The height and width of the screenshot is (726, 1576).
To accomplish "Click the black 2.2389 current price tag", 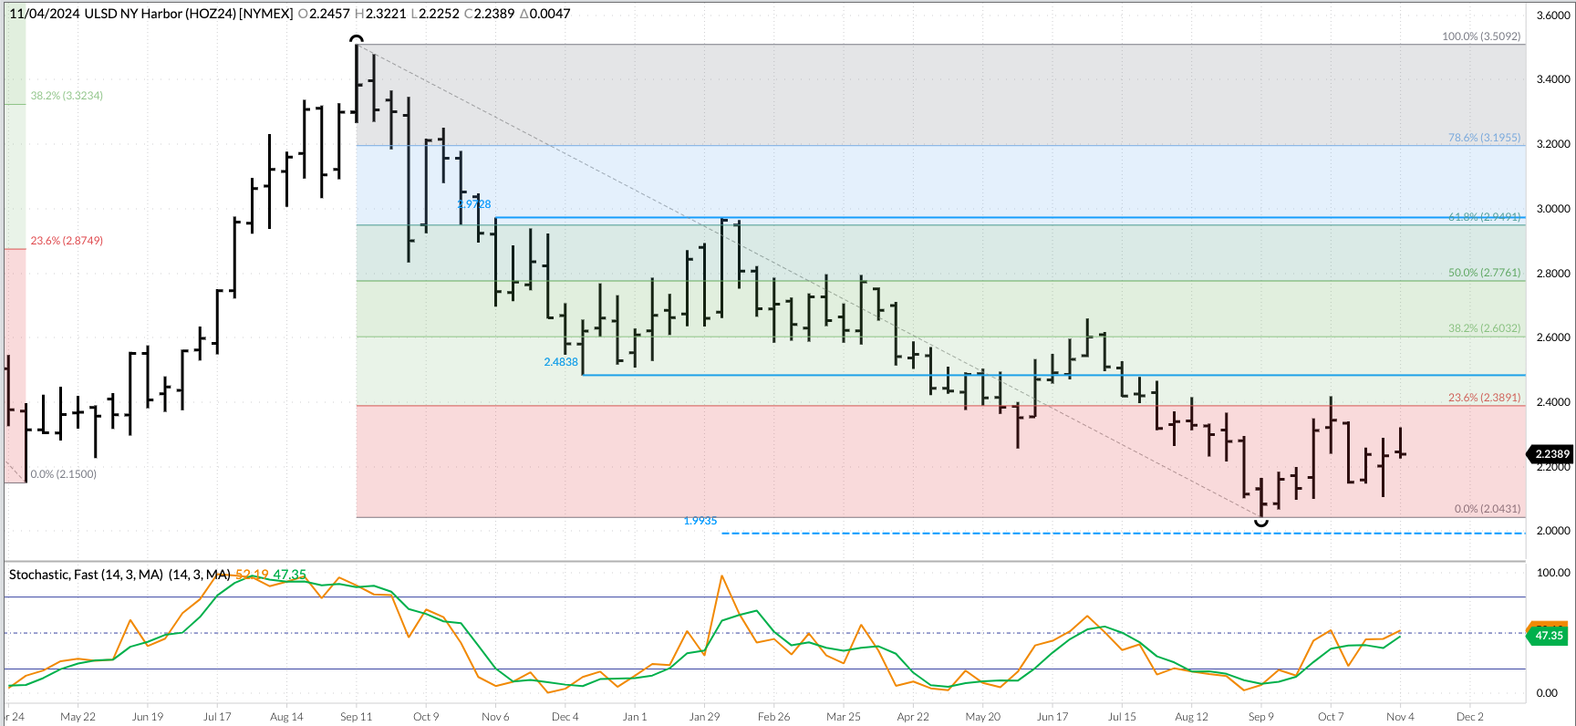I will 1550,454.
